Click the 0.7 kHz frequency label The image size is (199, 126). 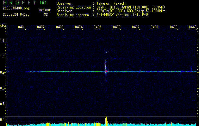(x=3, y=104)
